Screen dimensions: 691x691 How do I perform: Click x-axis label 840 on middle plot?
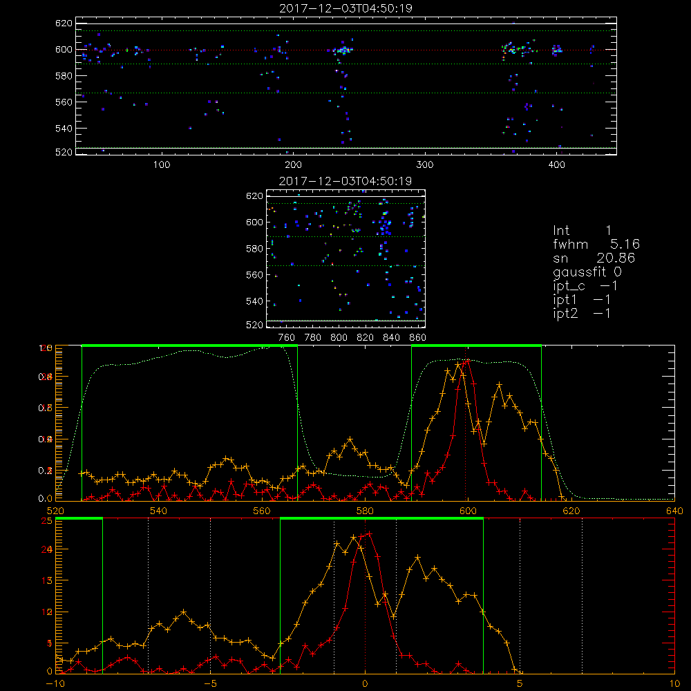point(391,338)
